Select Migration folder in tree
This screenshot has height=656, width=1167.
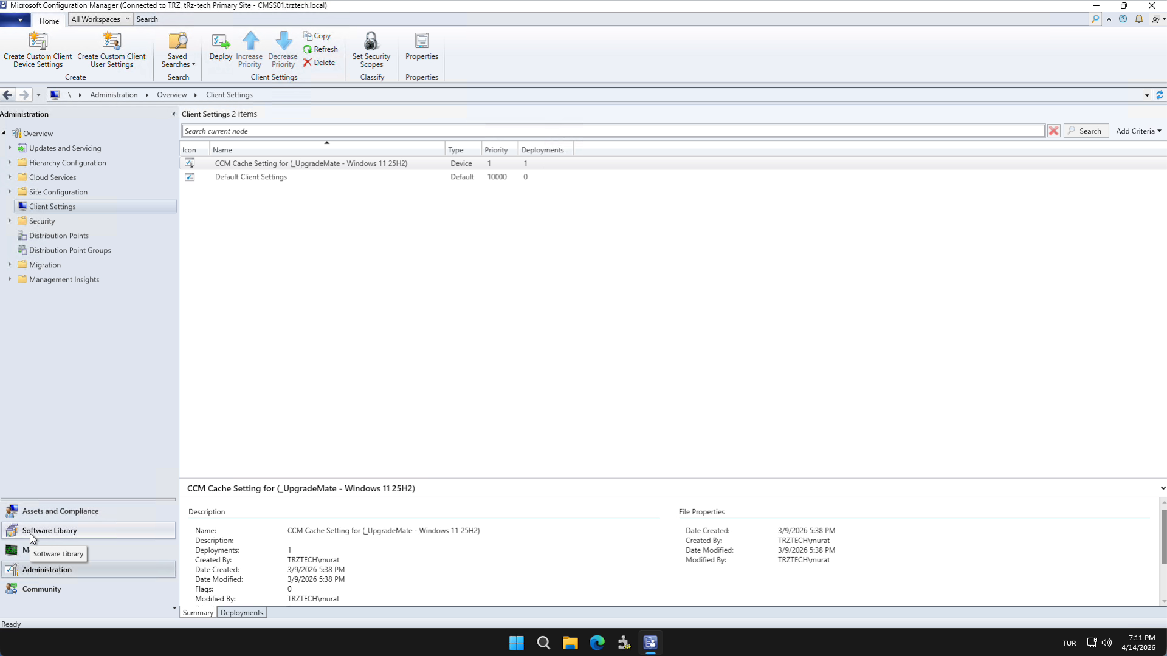click(x=45, y=265)
